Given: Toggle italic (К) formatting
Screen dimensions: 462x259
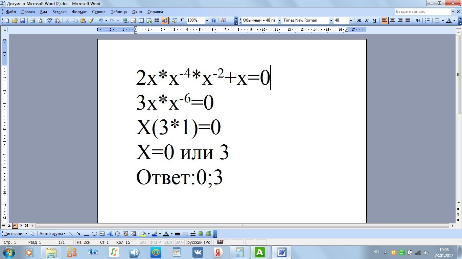Looking at the screenshot, I should click(x=367, y=21).
